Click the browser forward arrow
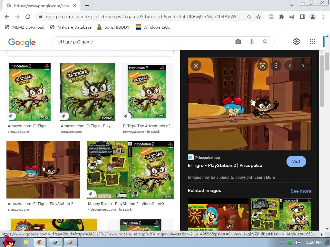Image resolution: width=330 pixels, height=247 pixels. (x=17, y=17)
